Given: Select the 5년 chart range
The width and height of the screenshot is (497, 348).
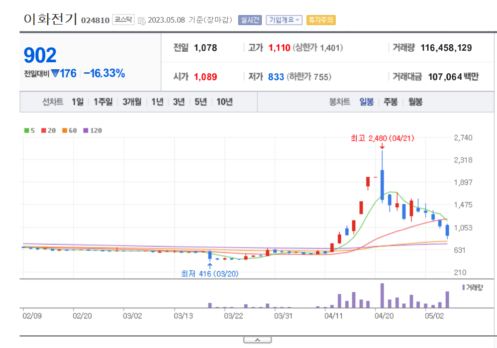Looking at the screenshot, I should [201, 102].
